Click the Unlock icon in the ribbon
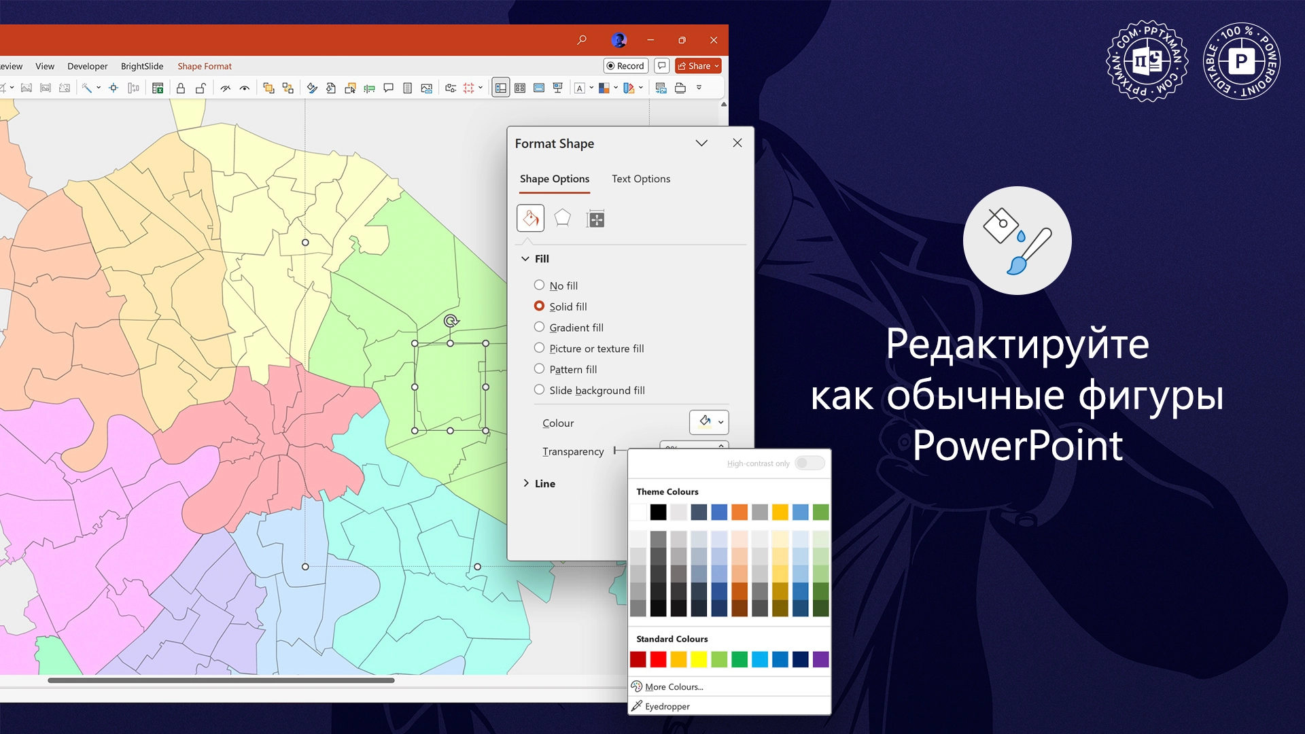This screenshot has width=1305, height=734. tap(201, 88)
